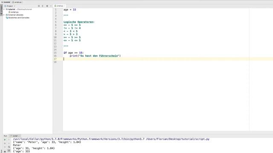Toggle scroll to end icon in Run panel
273x153 pixels.
click(x=9, y=150)
